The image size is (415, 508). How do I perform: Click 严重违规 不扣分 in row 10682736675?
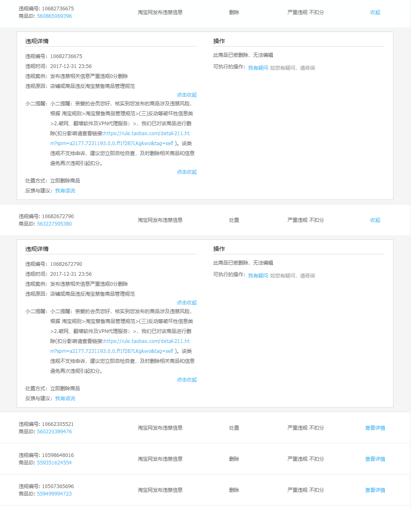click(306, 12)
